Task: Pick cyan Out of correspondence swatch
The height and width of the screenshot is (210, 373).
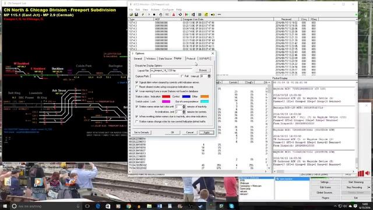Action: coord(205,101)
